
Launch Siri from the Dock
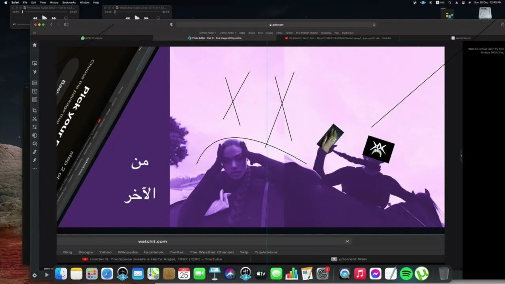[230, 273]
